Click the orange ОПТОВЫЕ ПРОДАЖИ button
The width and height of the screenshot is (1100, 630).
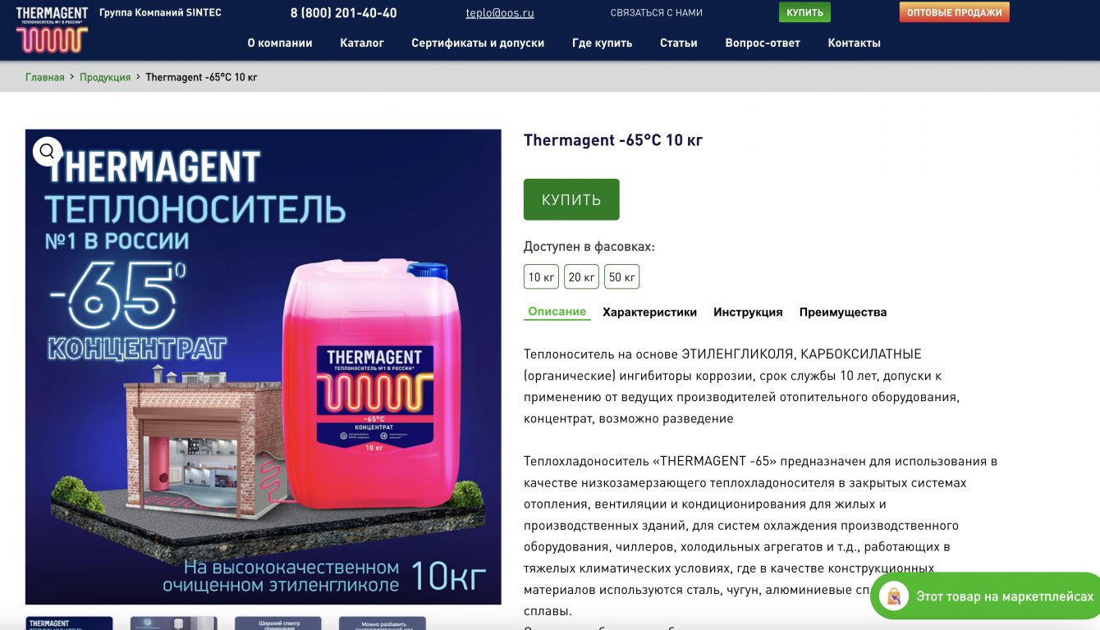pos(954,12)
